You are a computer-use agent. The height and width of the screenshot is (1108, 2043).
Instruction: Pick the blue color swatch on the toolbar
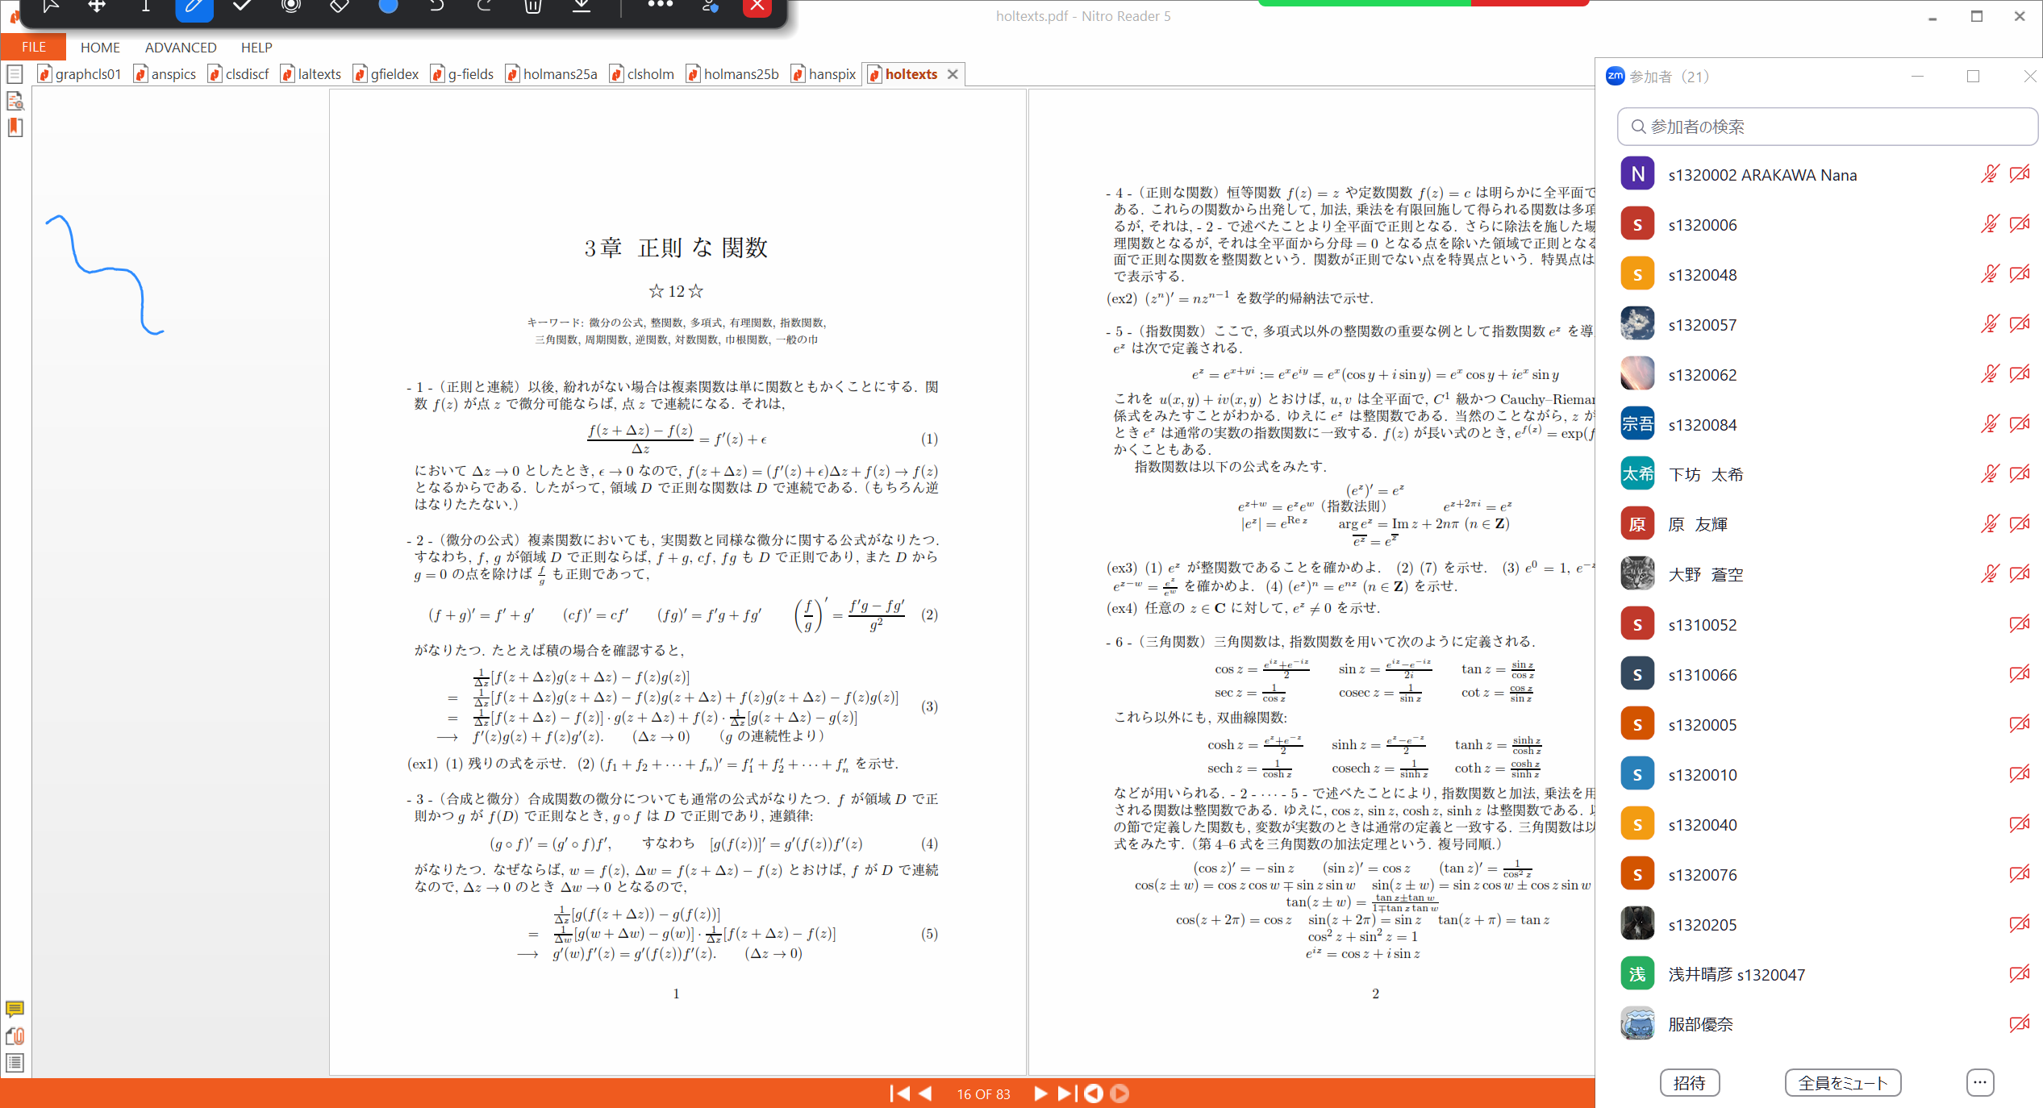(388, 6)
